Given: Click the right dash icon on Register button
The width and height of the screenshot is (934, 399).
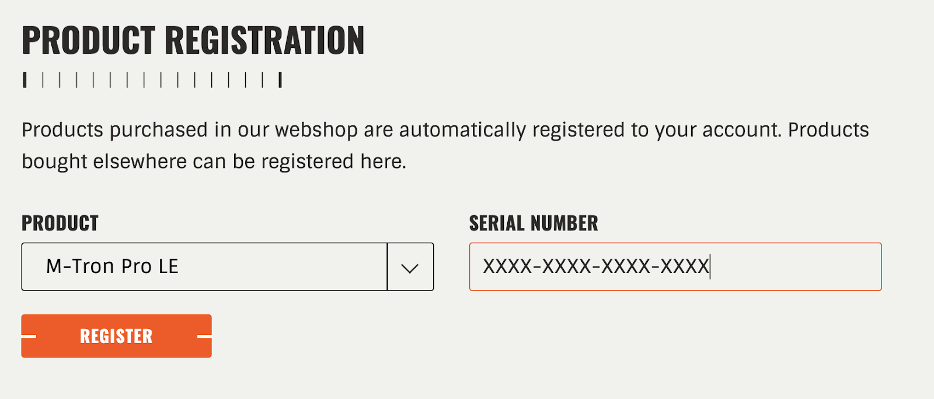Looking at the screenshot, I should [204, 337].
